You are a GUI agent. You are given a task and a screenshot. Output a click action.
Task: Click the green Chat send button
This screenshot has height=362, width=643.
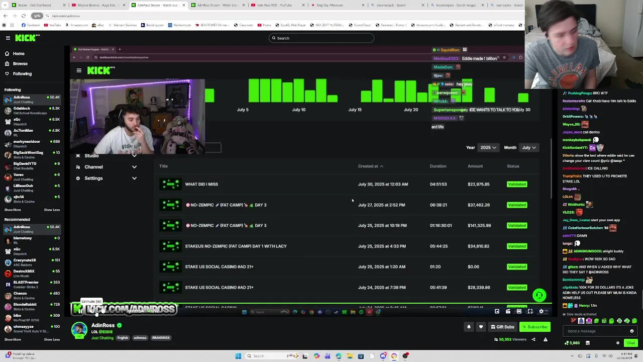631,343
